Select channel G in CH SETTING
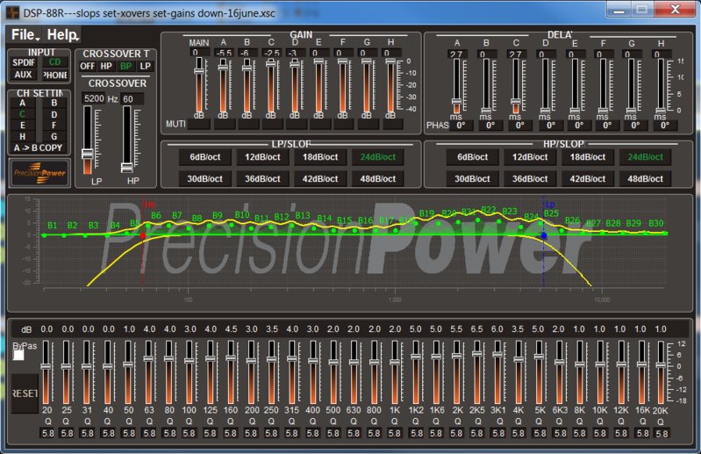 point(54,136)
